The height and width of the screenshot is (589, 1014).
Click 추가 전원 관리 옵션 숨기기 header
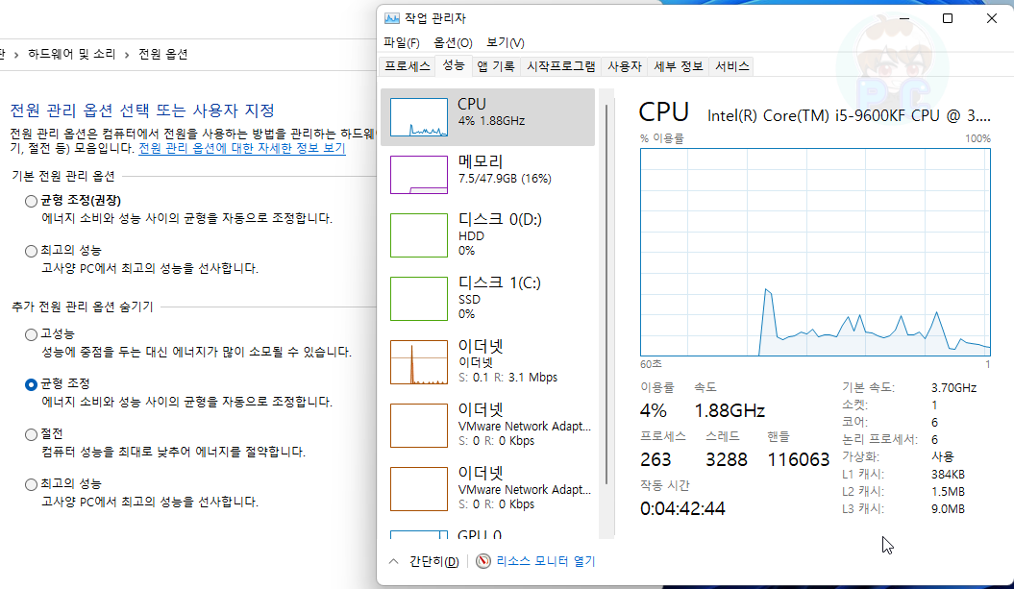[x=82, y=307]
